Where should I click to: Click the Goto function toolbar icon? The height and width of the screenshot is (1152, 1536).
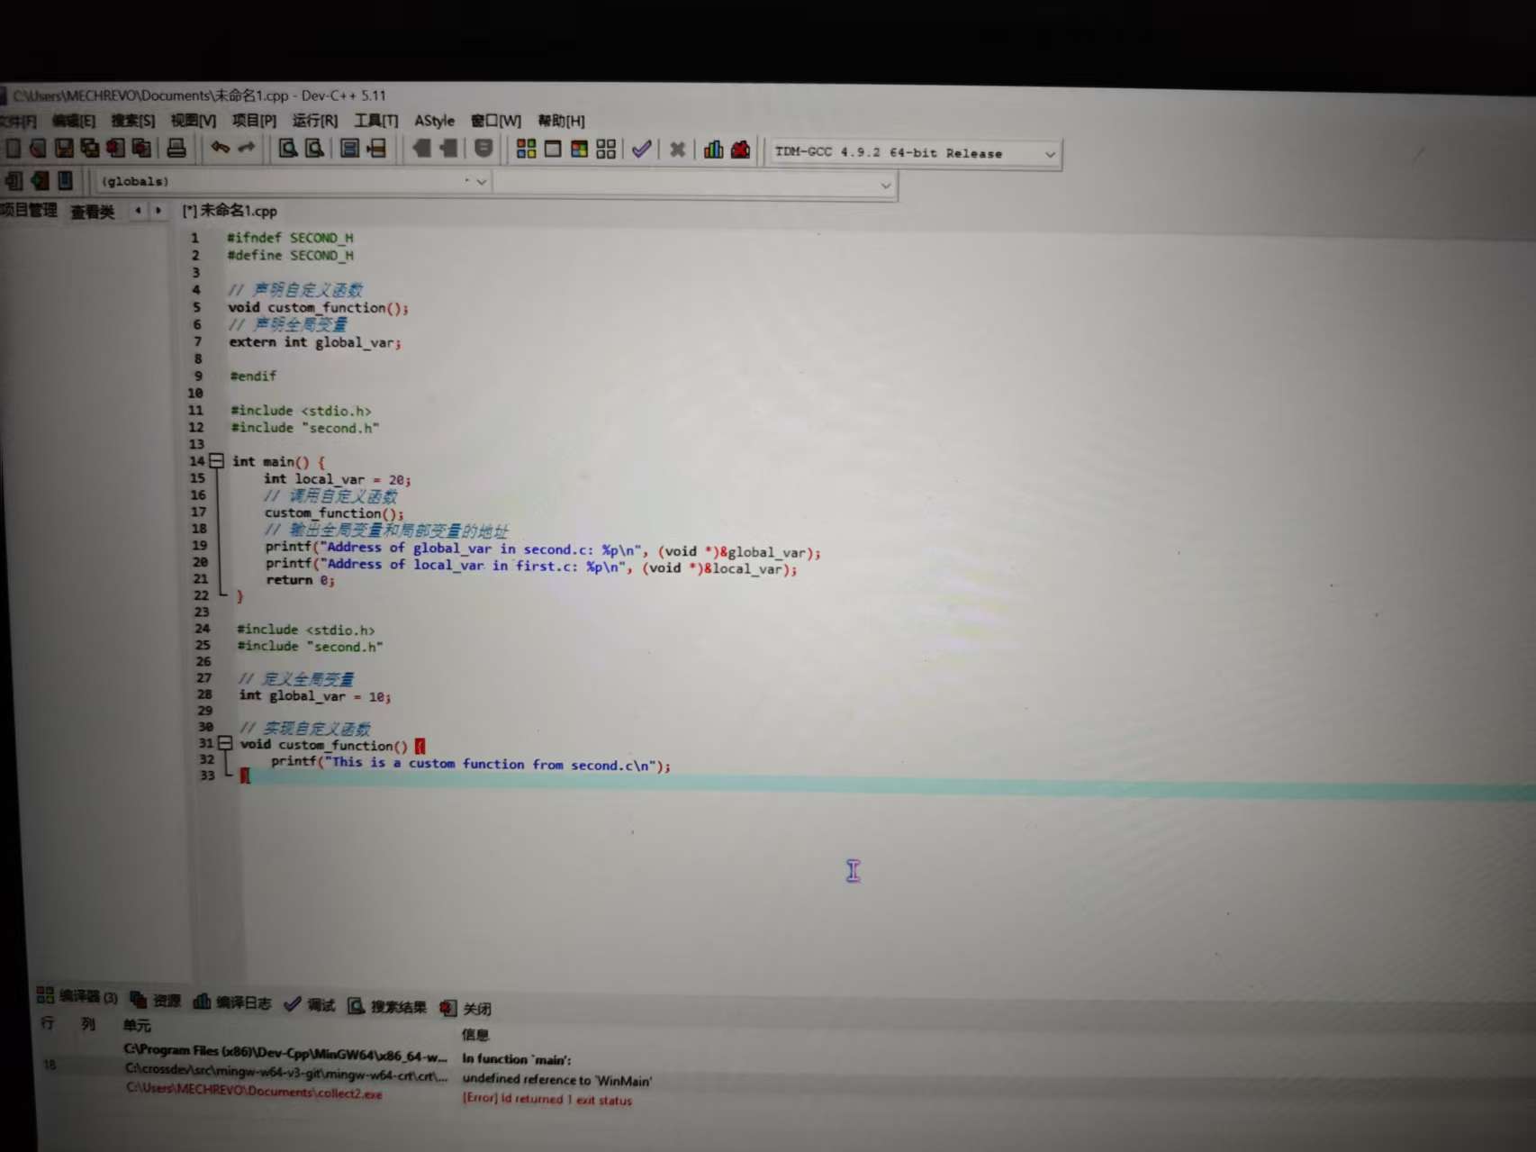pos(351,149)
